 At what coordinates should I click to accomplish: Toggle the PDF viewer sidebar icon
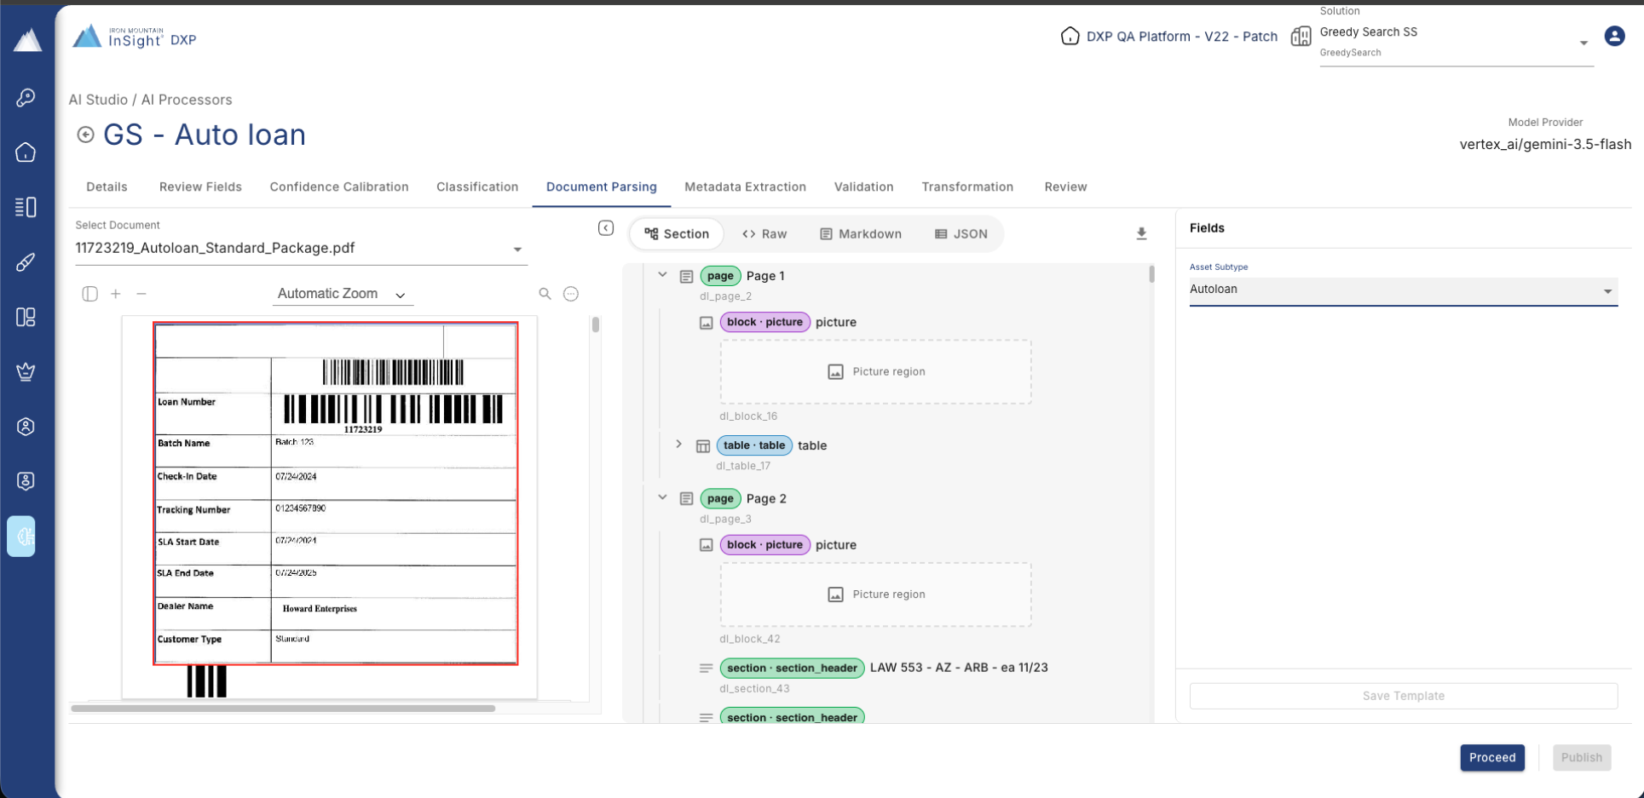pyautogui.click(x=89, y=294)
